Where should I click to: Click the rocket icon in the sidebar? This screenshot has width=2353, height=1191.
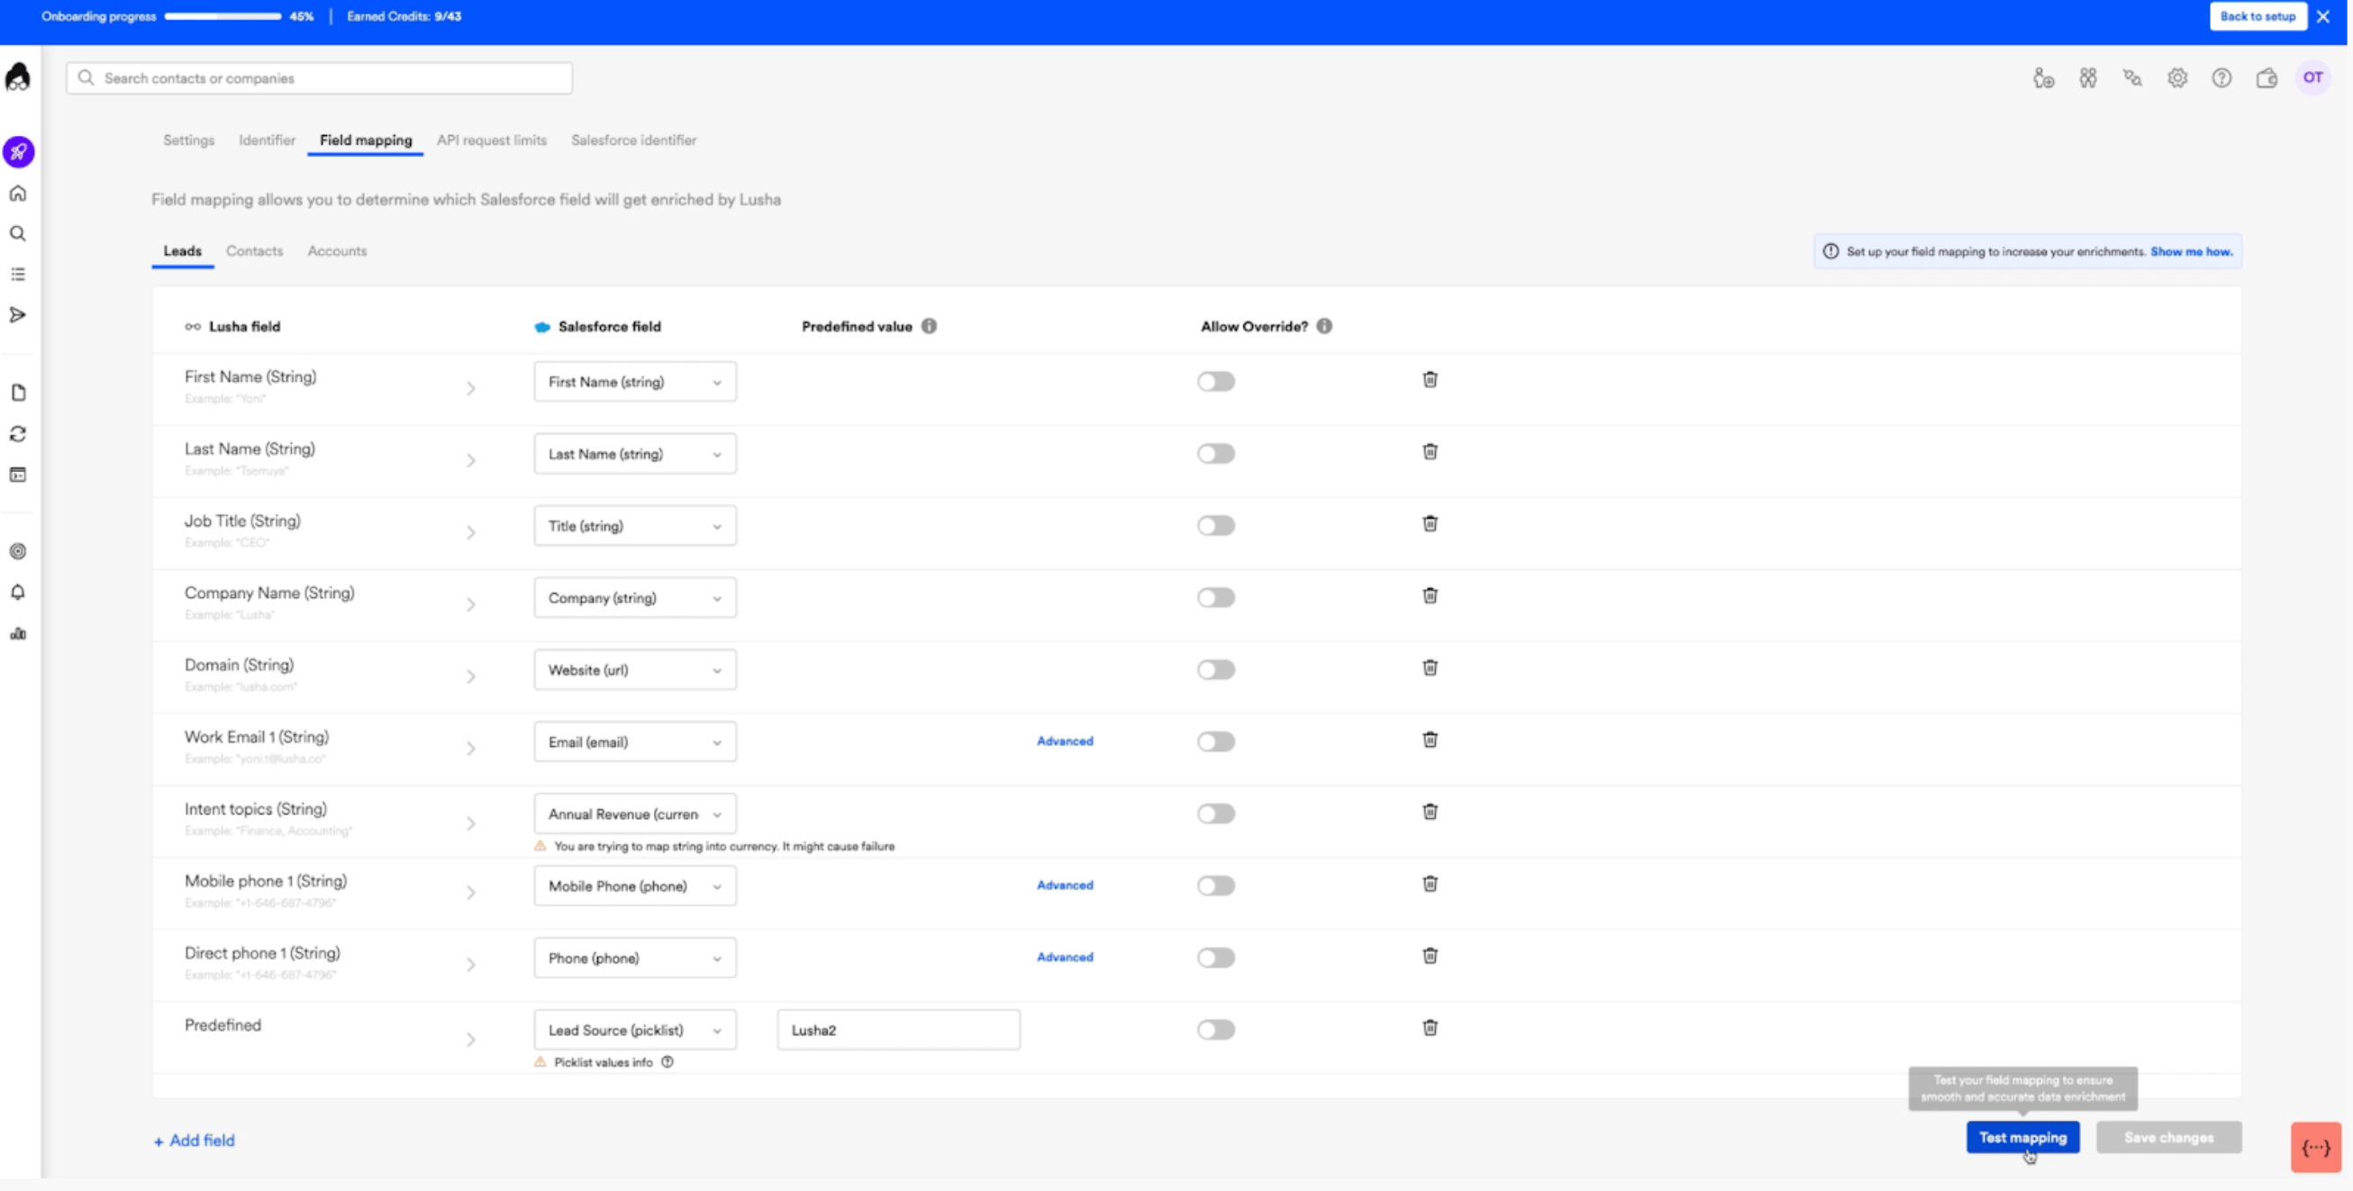click(18, 151)
